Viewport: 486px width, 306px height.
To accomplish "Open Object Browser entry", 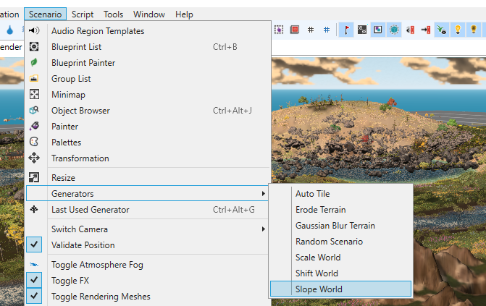I will (x=147, y=111).
